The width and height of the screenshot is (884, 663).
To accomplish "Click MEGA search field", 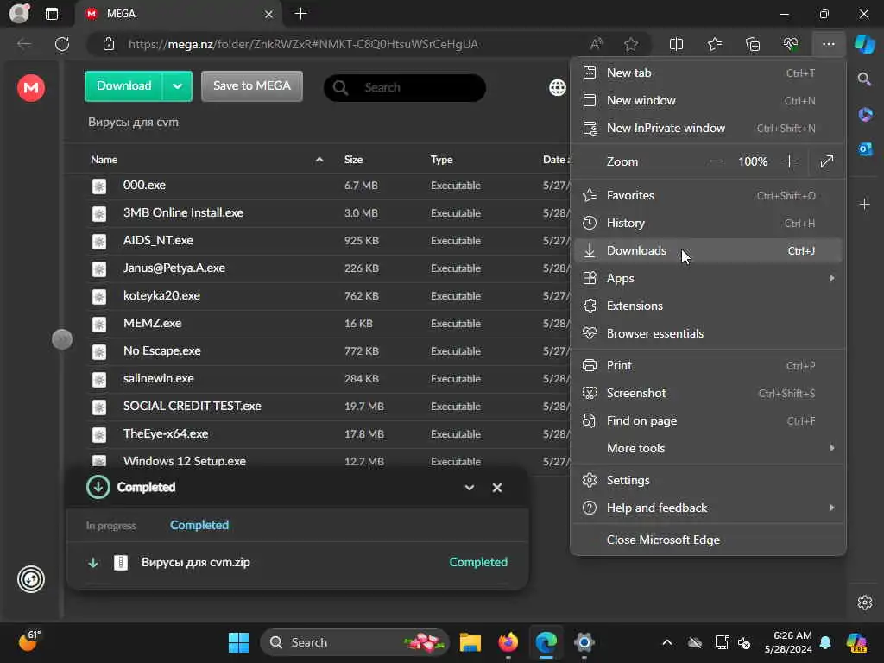I will (x=405, y=87).
